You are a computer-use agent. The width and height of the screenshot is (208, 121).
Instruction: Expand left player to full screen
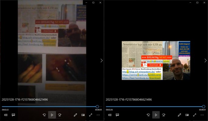coord(91,115)
